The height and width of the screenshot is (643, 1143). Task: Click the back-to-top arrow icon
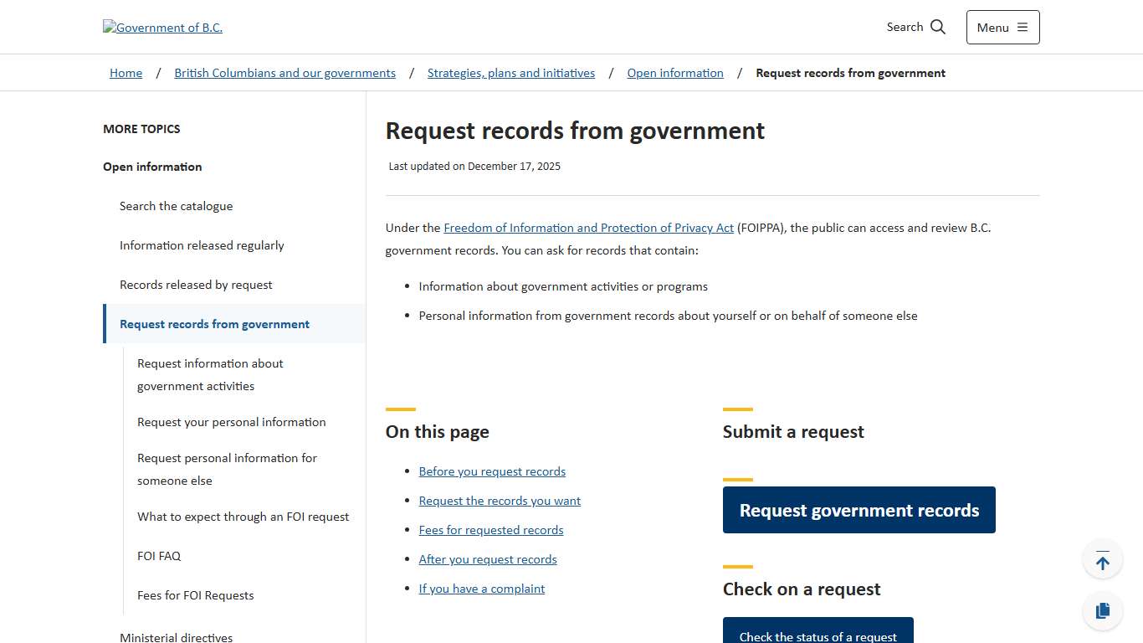click(x=1102, y=558)
